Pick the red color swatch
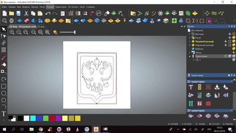Screen dimensions: 236x133 (x=52, y=118)
